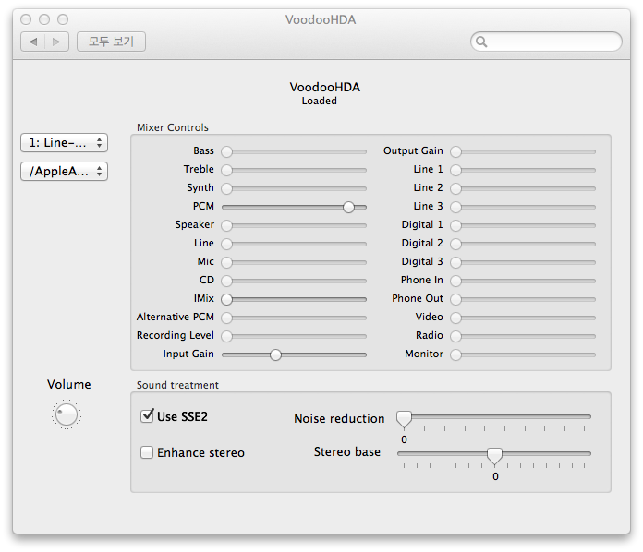Focus the toolbar search field
This screenshot has width=643, height=552.
546,42
